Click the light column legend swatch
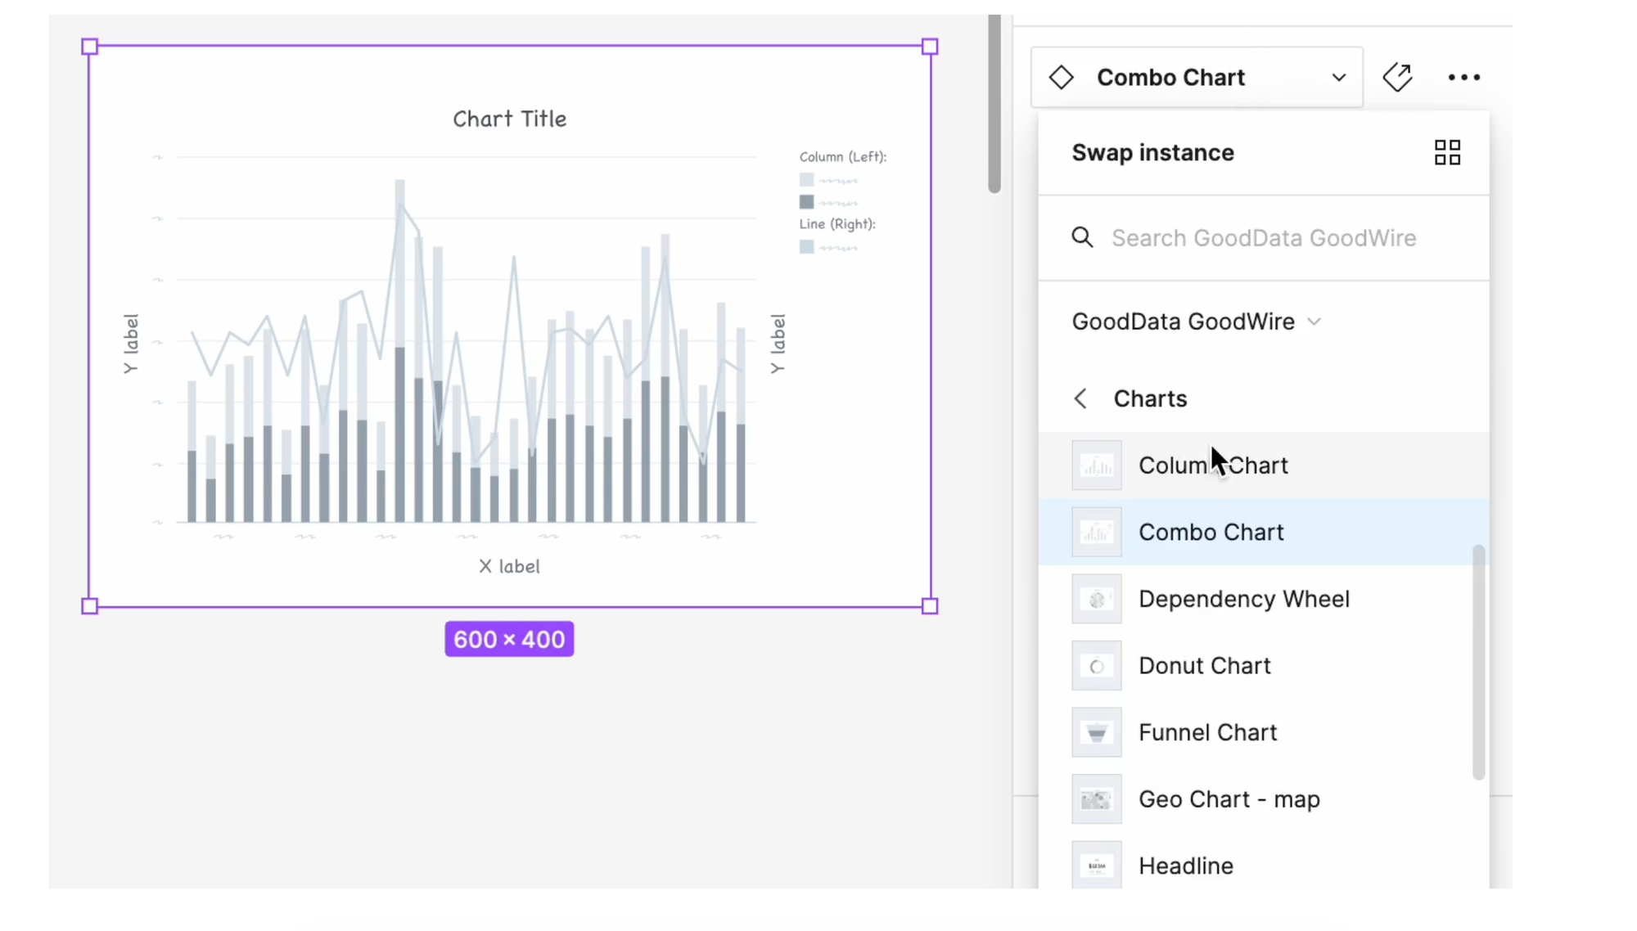Viewport: 1637px width, 931px height. point(806,180)
